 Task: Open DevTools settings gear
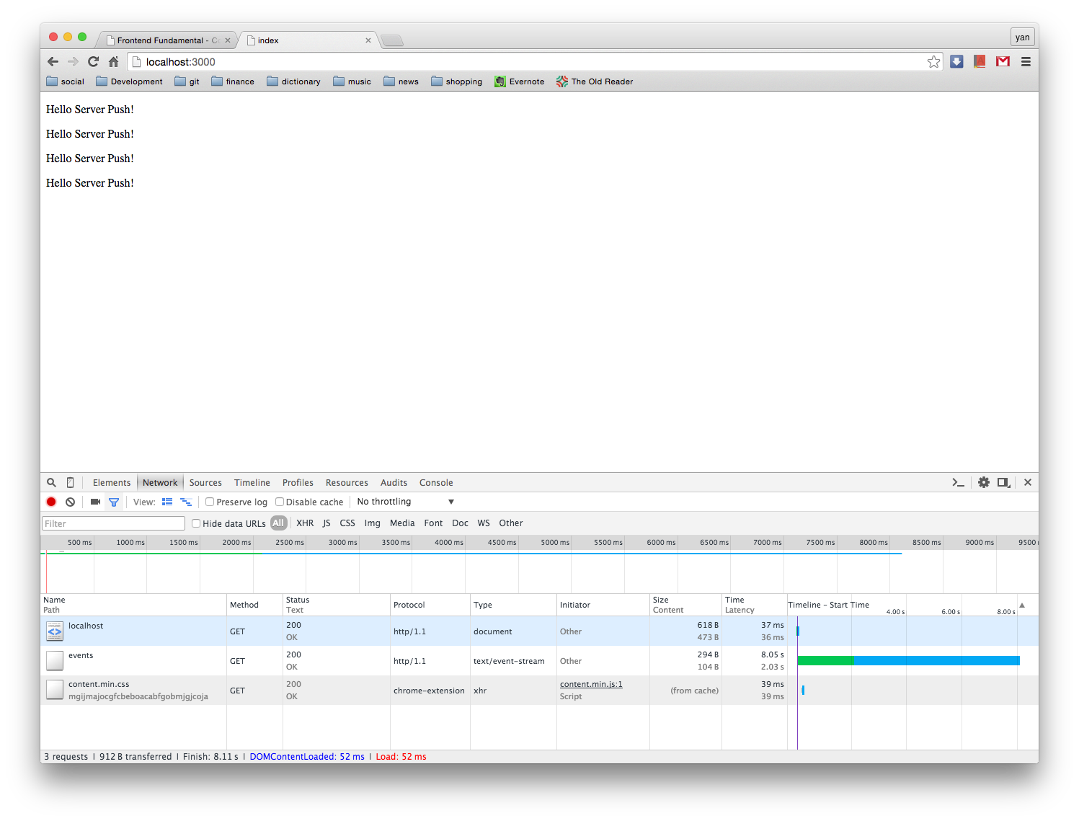click(984, 482)
